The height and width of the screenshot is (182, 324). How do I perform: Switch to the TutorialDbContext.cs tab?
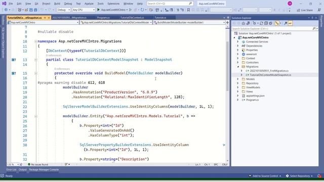[132, 18]
